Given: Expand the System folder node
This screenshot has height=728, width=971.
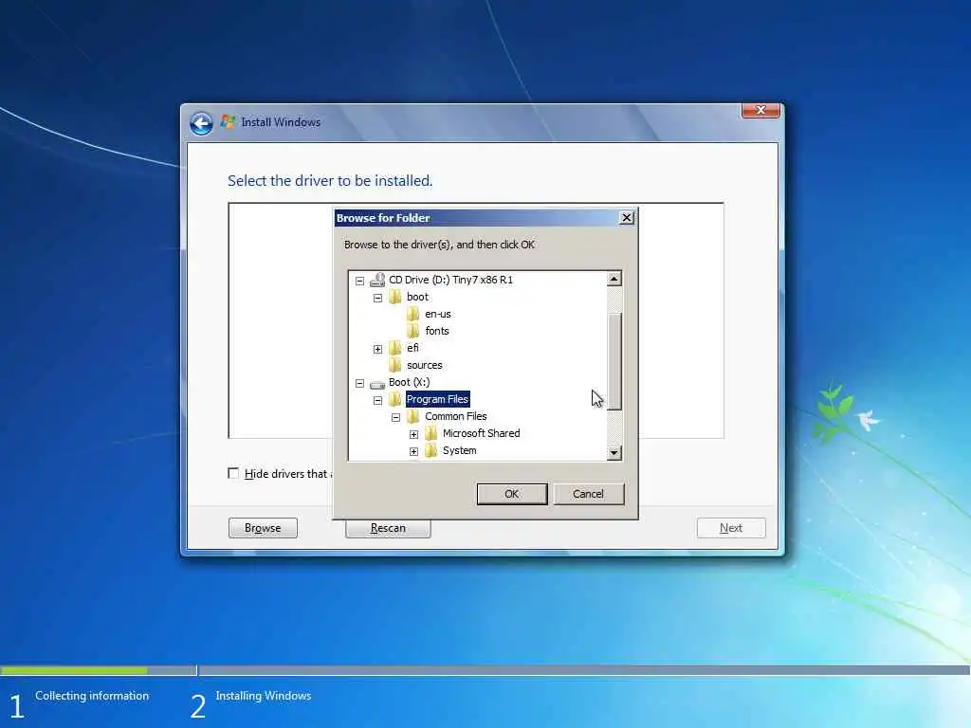Looking at the screenshot, I should (413, 451).
